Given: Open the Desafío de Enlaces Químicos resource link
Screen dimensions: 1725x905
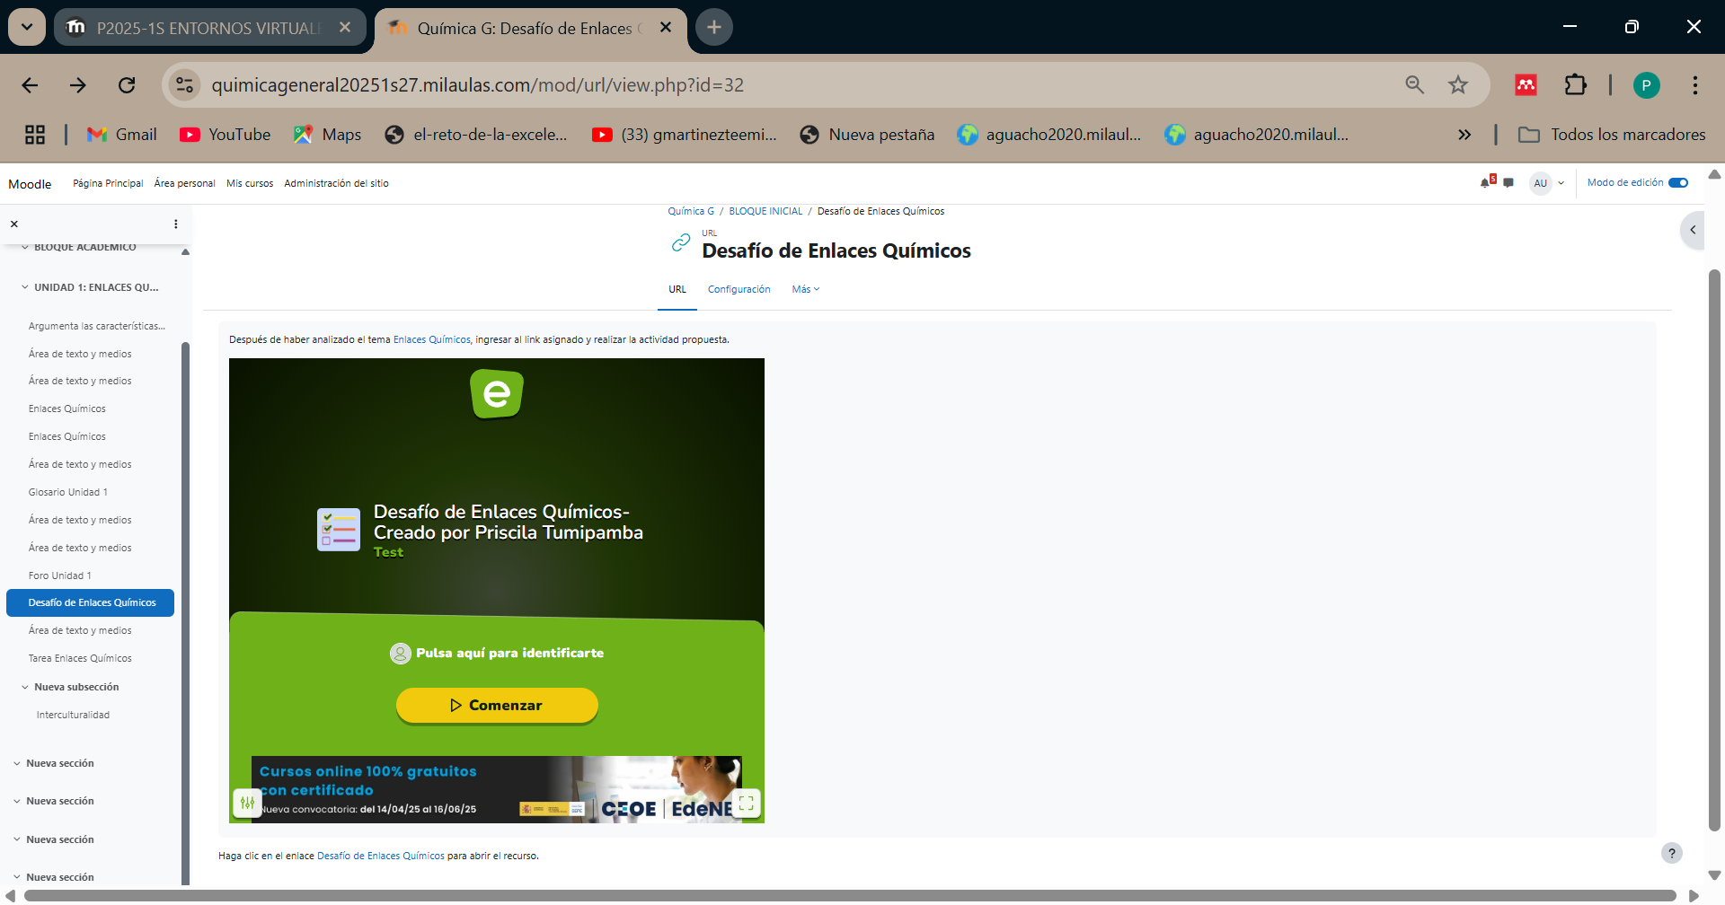Looking at the screenshot, I should (381, 856).
